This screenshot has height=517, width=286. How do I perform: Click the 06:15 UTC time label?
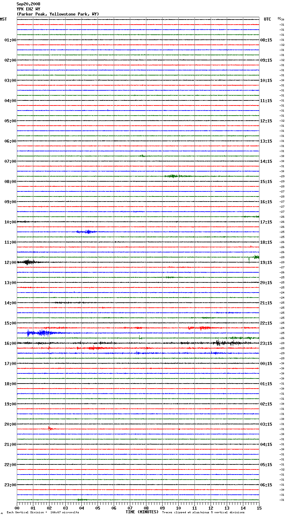(266, 485)
